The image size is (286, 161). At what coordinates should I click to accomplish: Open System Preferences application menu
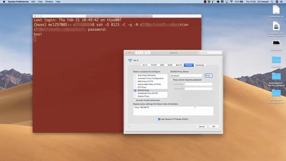(x=18, y=2)
